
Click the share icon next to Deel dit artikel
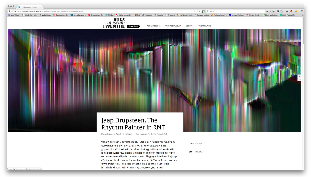(190, 152)
